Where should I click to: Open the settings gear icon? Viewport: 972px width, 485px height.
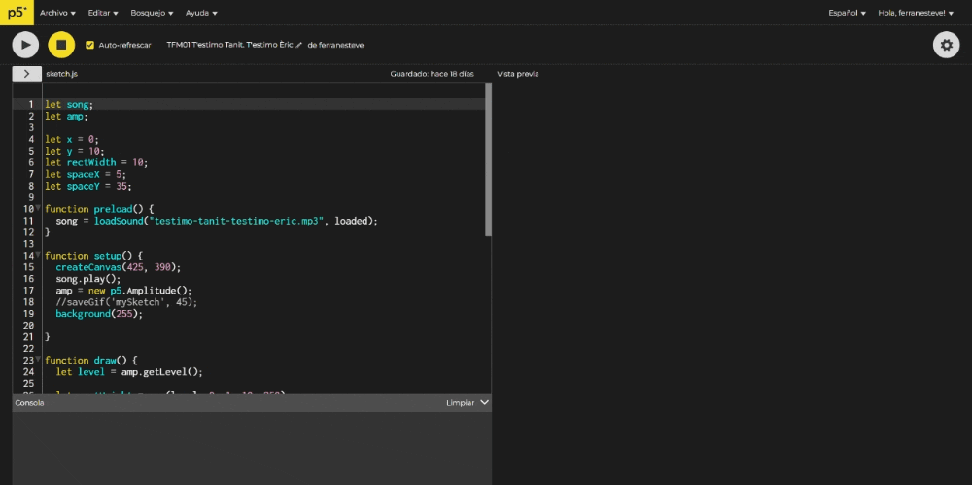click(x=946, y=45)
